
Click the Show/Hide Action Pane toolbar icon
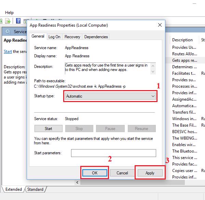point(25,21)
